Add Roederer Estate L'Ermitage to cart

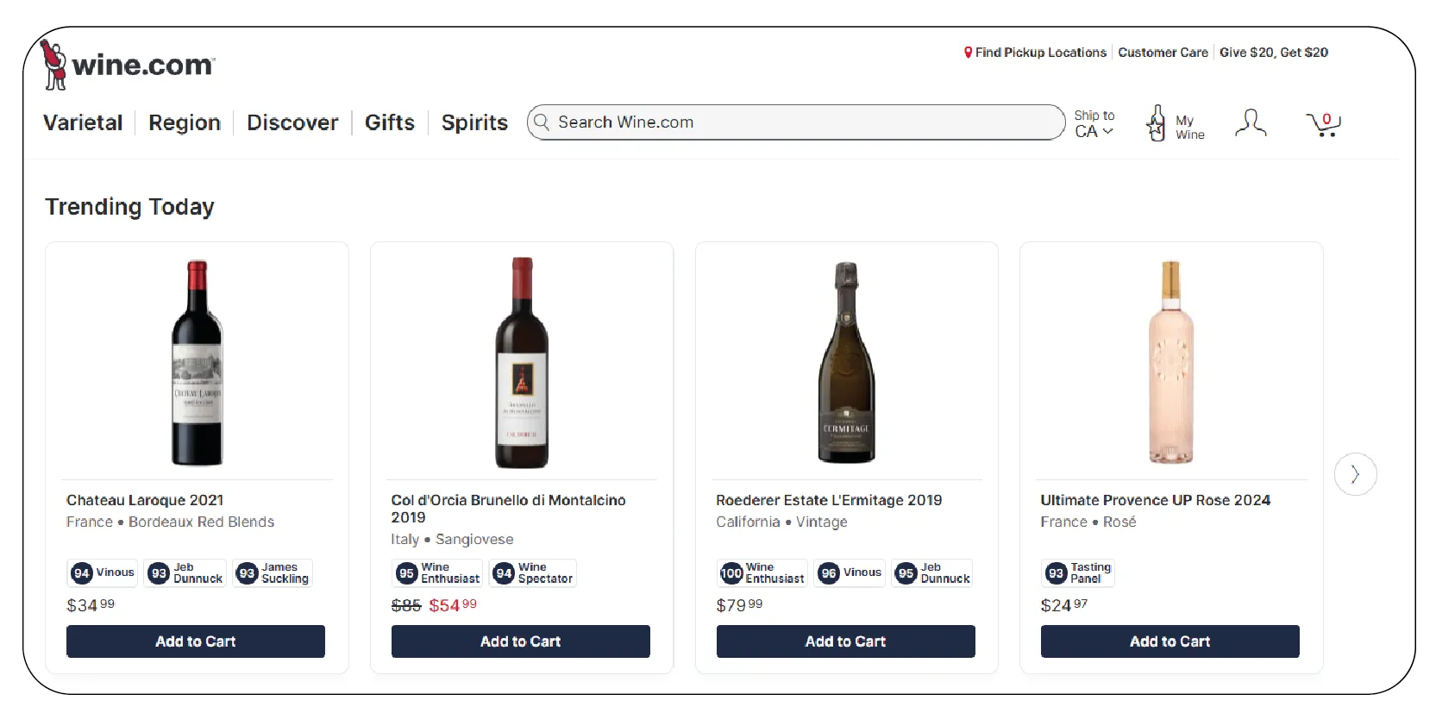coord(845,641)
